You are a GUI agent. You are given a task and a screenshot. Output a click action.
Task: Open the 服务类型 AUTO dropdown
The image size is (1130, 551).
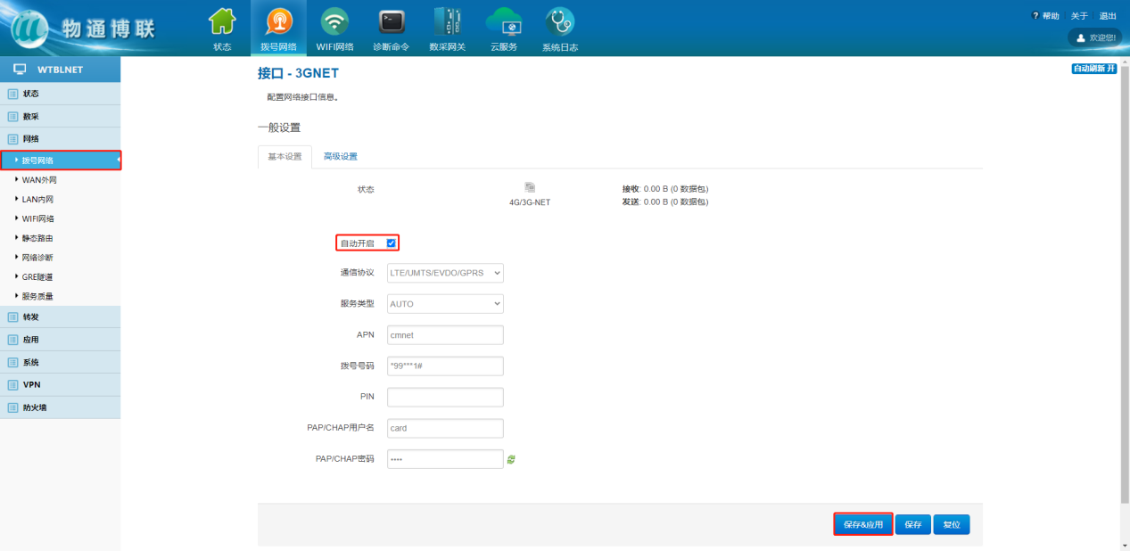(445, 304)
